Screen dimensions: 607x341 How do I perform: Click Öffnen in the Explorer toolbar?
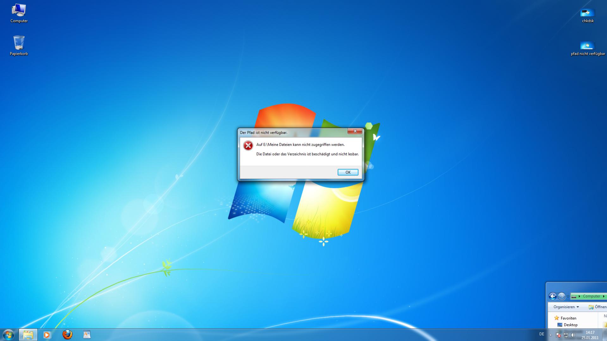pyautogui.click(x=598, y=307)
